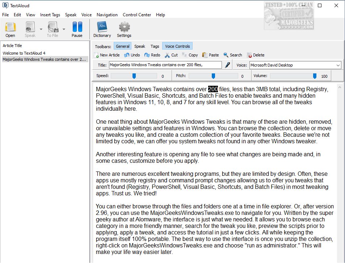Click the highlighted word '200' in article
The height and width of the screenshot is (263, 345).
click(x=213, y=89)
